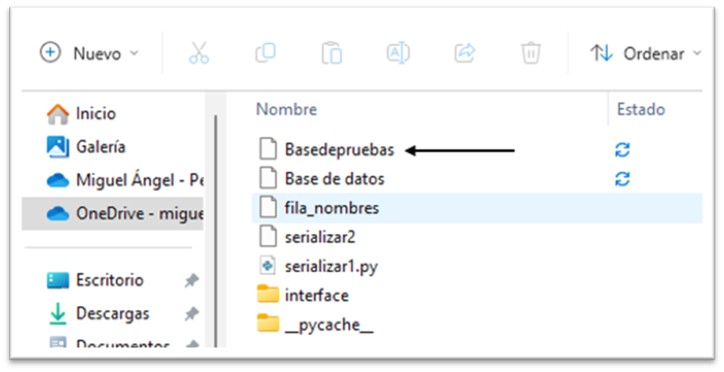This screenshot has height=372, width=724.
Task: Go to Inicio in the sidebar
Action: (x=95, y=113)
